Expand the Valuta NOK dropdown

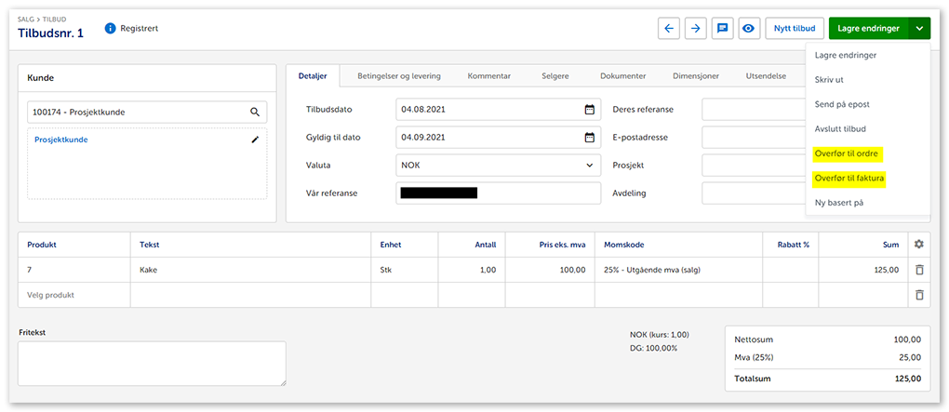click(589, 166)
